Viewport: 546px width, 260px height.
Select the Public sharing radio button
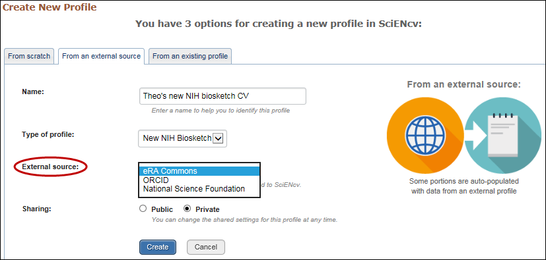click(x=143, y=209)
